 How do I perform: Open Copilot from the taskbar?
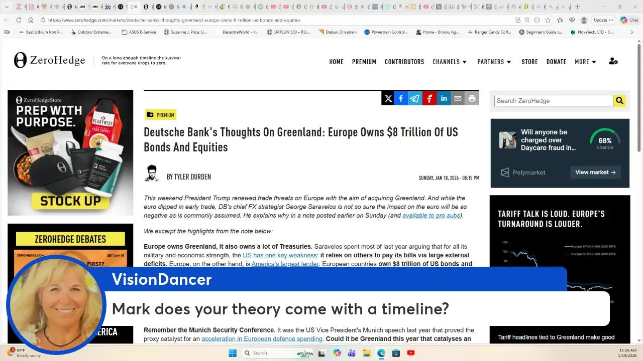pyautogui.click(x=337, y=353)
